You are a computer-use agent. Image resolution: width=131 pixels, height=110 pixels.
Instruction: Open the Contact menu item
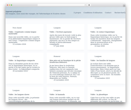108,13
